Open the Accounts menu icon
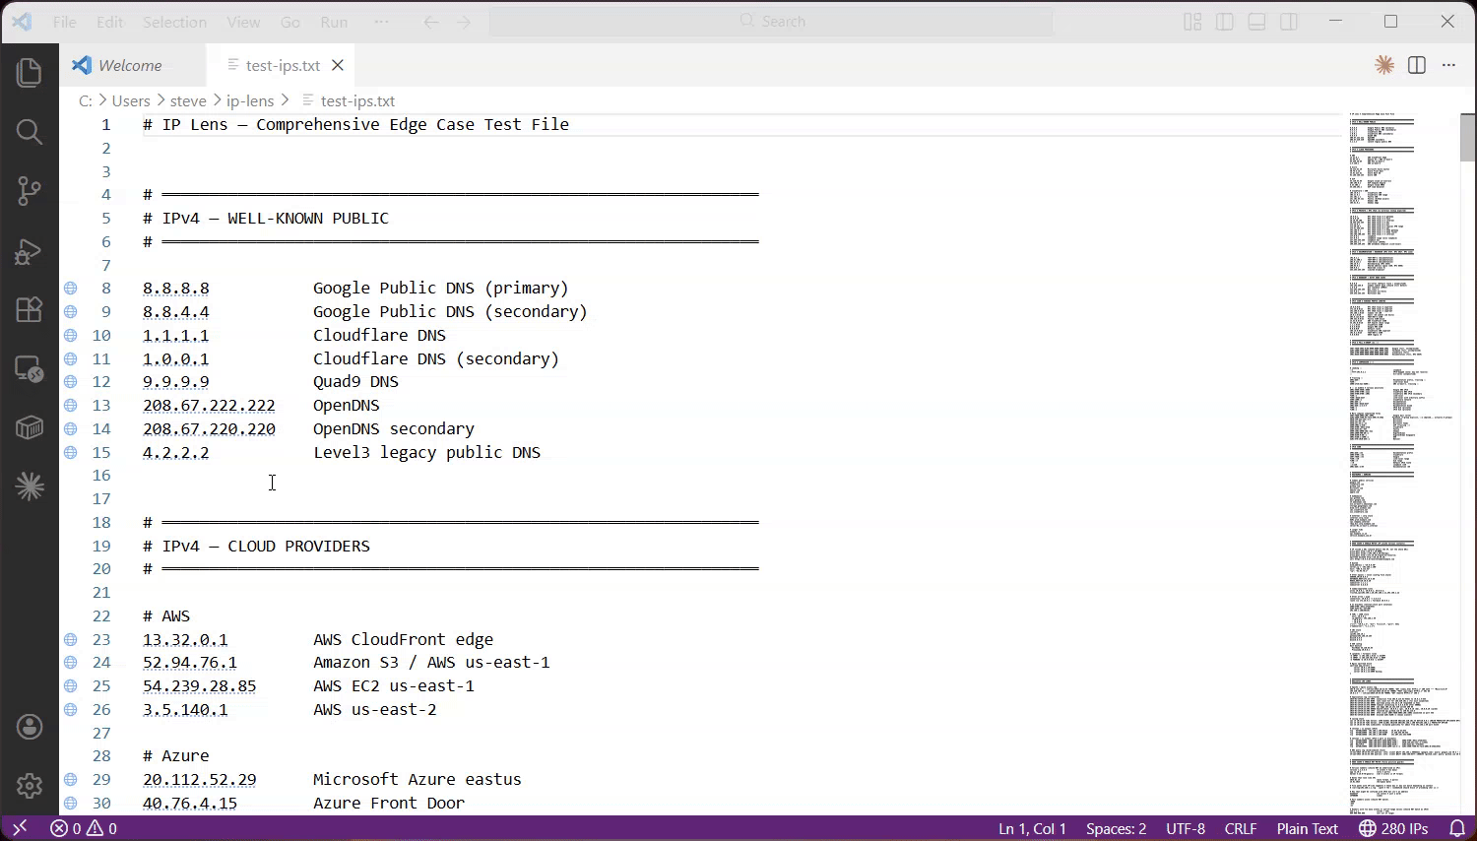 30,728
